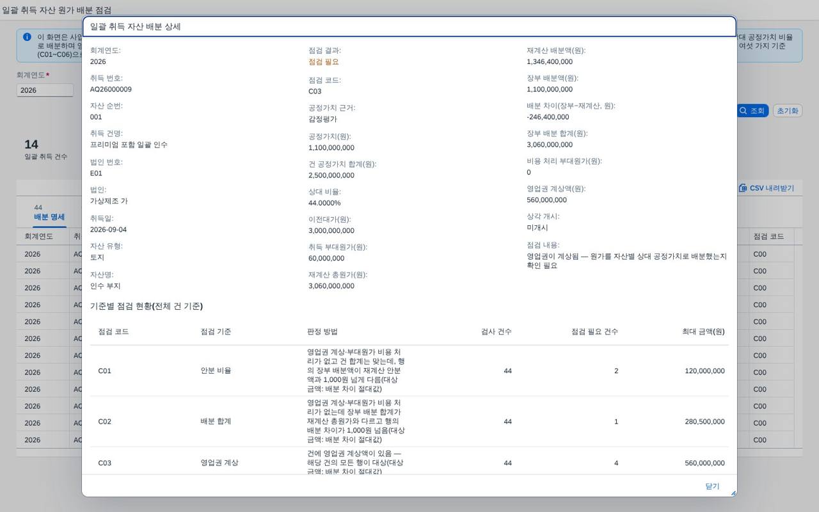Click the 회계연도 column header in the background table
Image resolution: width=819 pixels, height=512 pixels.
pos(39,237)
